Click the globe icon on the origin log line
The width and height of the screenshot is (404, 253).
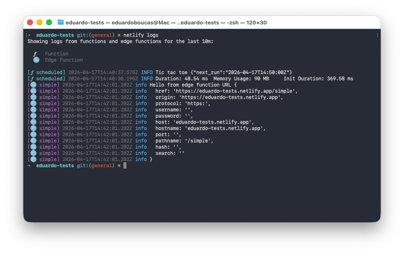(34, 97)
